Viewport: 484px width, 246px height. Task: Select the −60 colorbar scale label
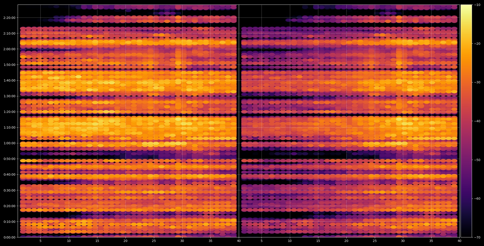[477, 199]
